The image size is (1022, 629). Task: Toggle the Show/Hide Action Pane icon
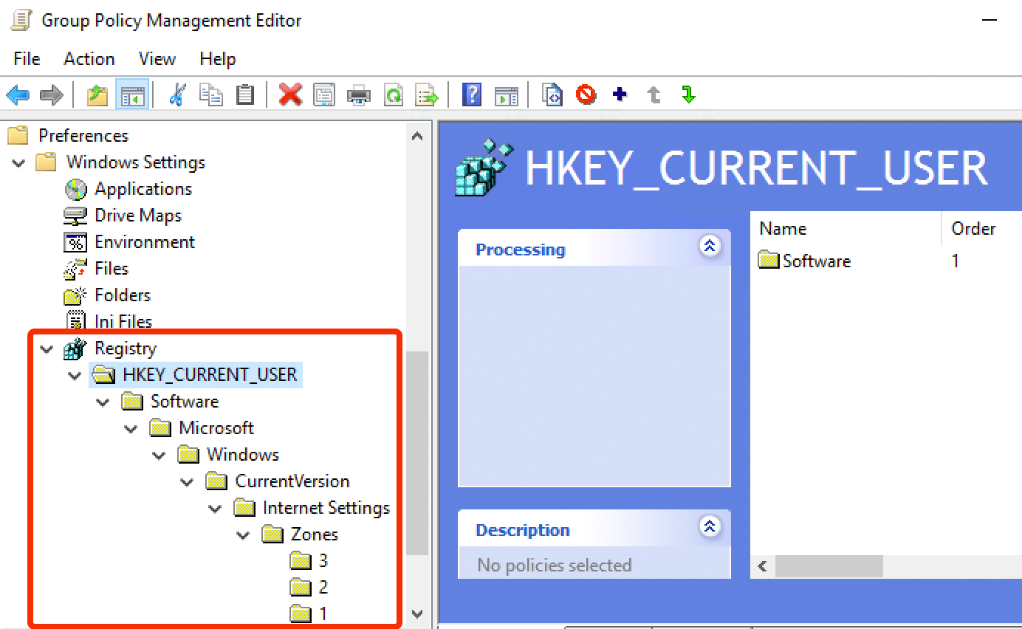pyautogui.click(x=506, y=94)
